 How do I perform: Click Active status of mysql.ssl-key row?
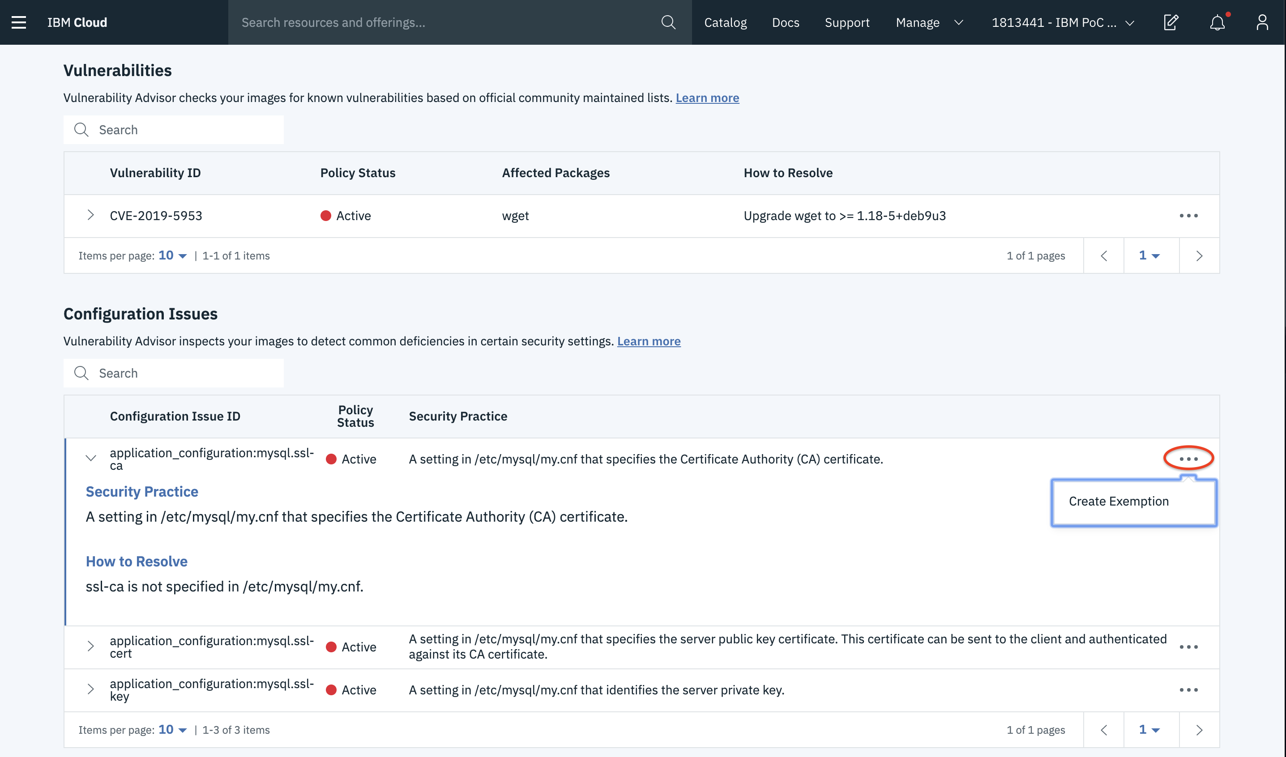[351, 689]
